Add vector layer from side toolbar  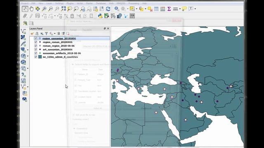pos(23,31)
